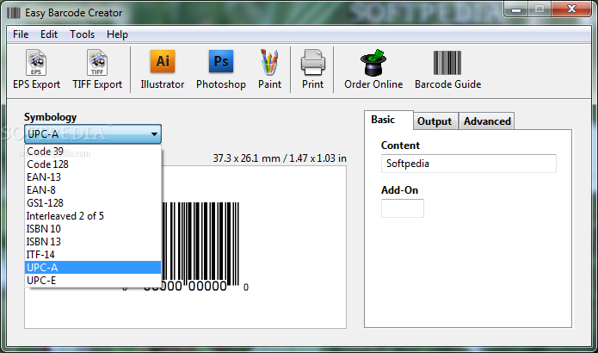
Task: Click the Add-On input field
Action: 403,208
